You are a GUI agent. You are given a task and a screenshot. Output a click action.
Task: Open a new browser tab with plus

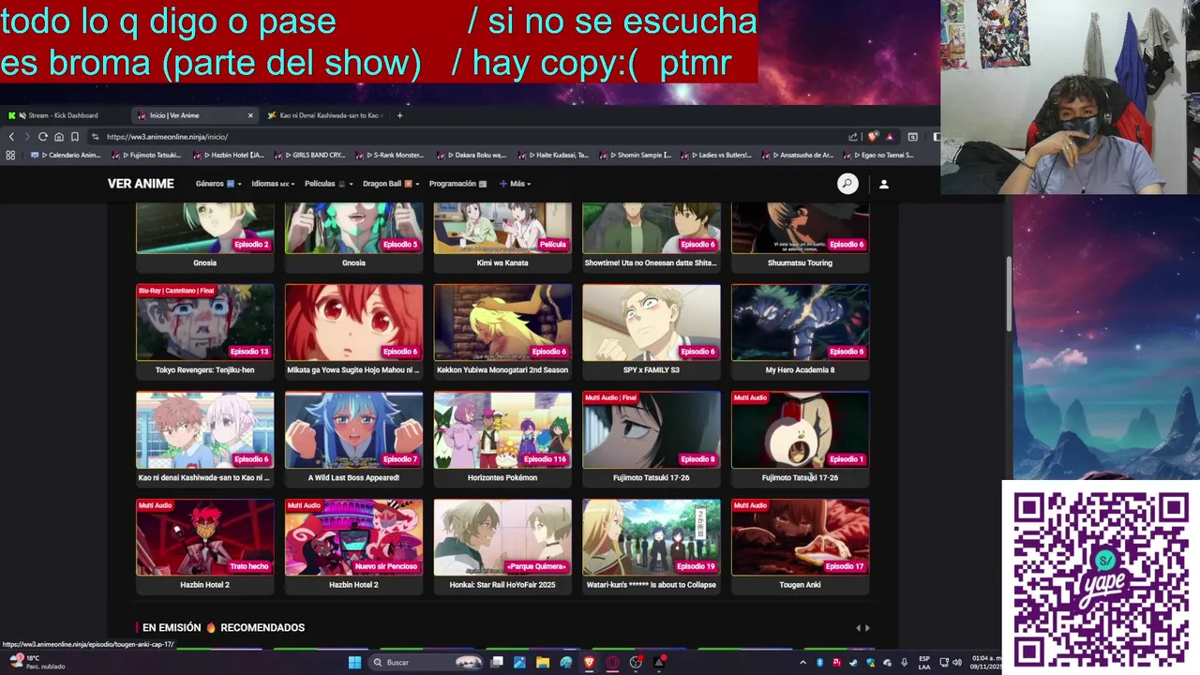point(399,115)
